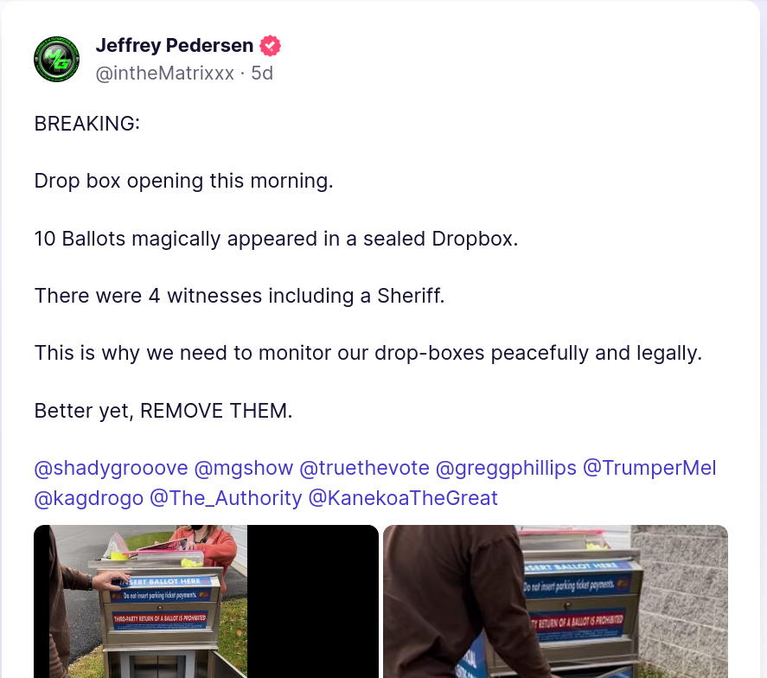Open the @TrumperMel mention
The width and height of the screenshot is (767, 678).
click(x=649, y=468)
